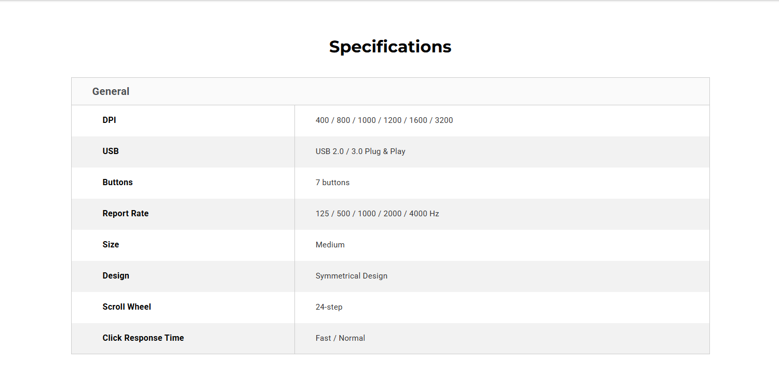Select the DPI values text

[x=384, y=120]
